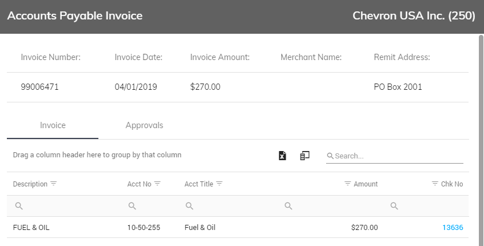
Task: Open filter icon beside Description header
Action: click(x=53, y=184)
